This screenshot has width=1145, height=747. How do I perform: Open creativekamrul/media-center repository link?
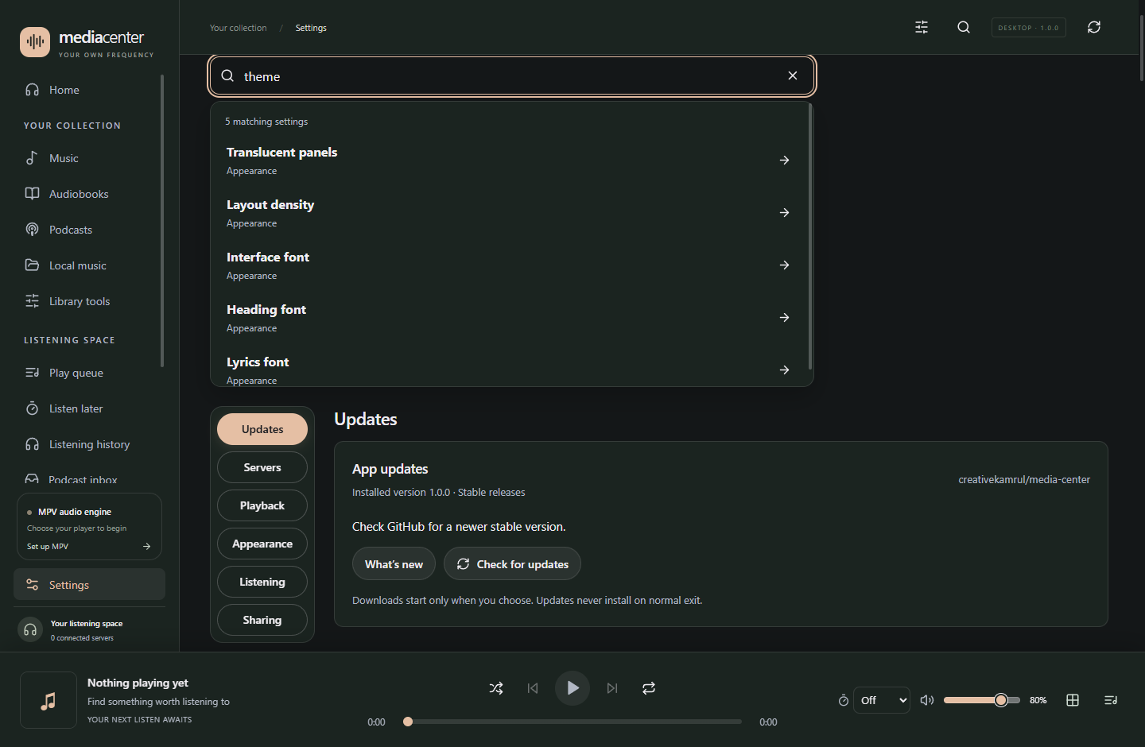coord(1024,479)
